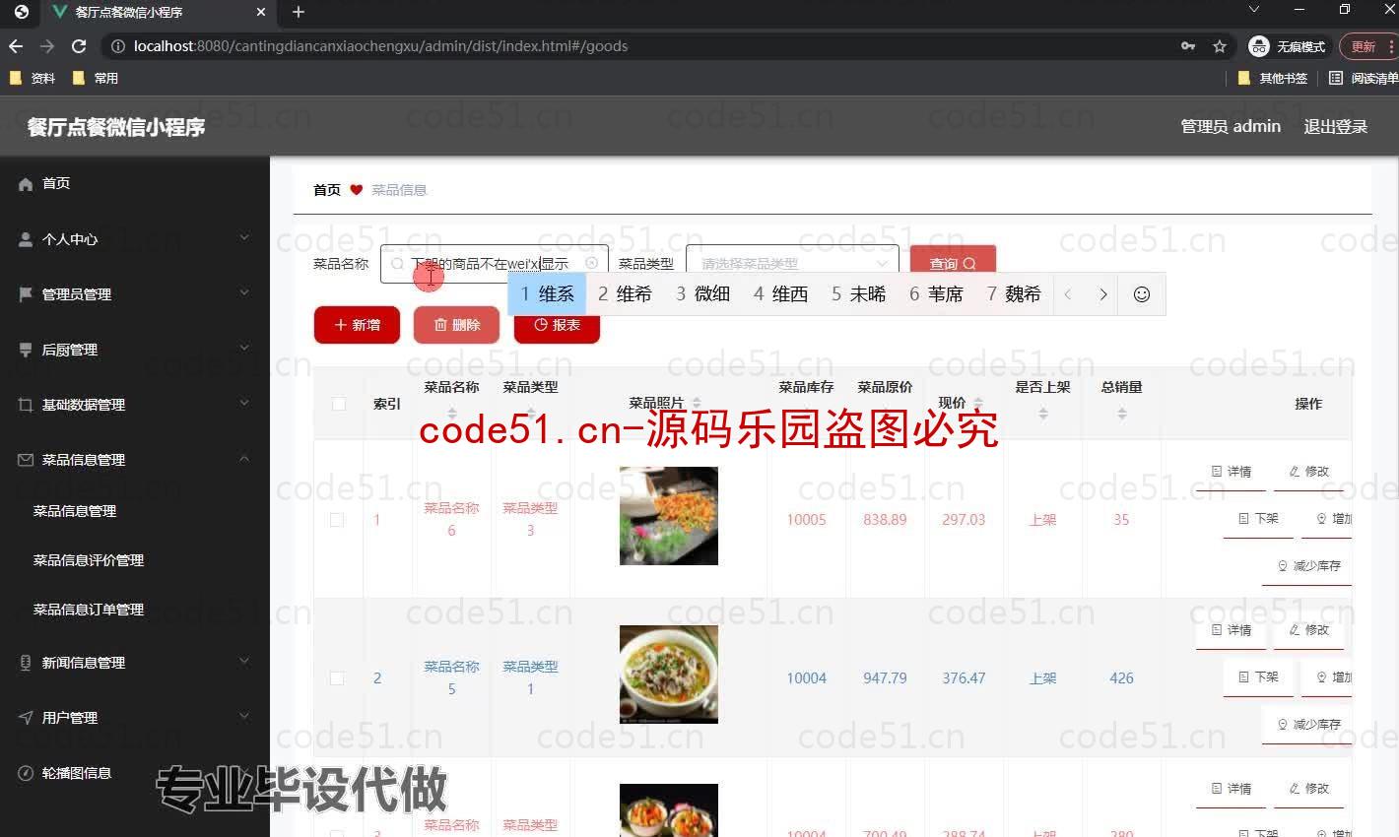Image resolution: width=1399 pixels, height=837 pixels.
Task: Sort table by 菜品名称 column
Action: click(452, 414)
